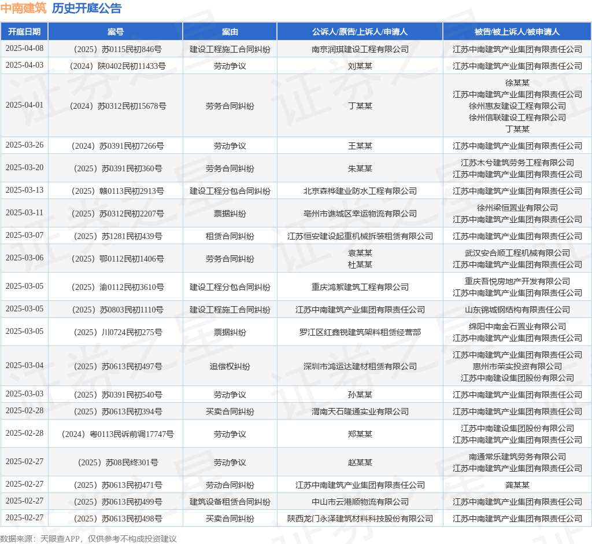Click plaintiff 王某某

coord(360,146)
